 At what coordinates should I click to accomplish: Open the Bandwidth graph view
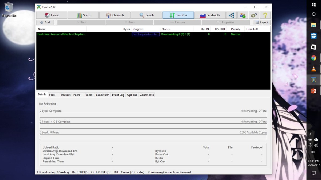pyautogui.click(x=210, y=15)
